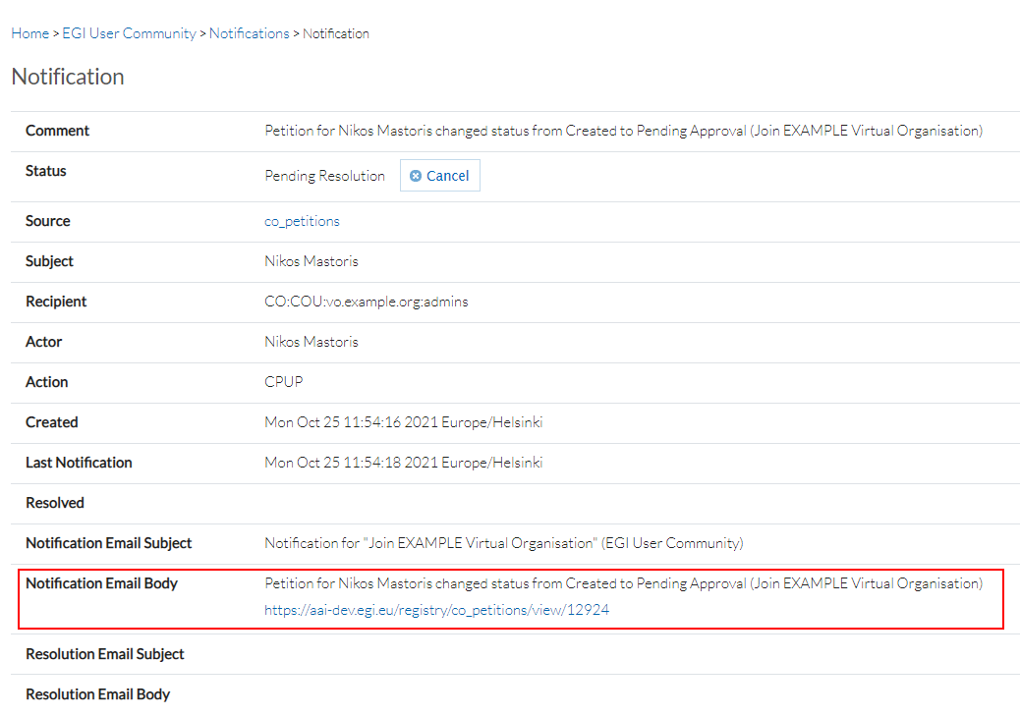Open the Home breadcrumb link

[29, 32]
